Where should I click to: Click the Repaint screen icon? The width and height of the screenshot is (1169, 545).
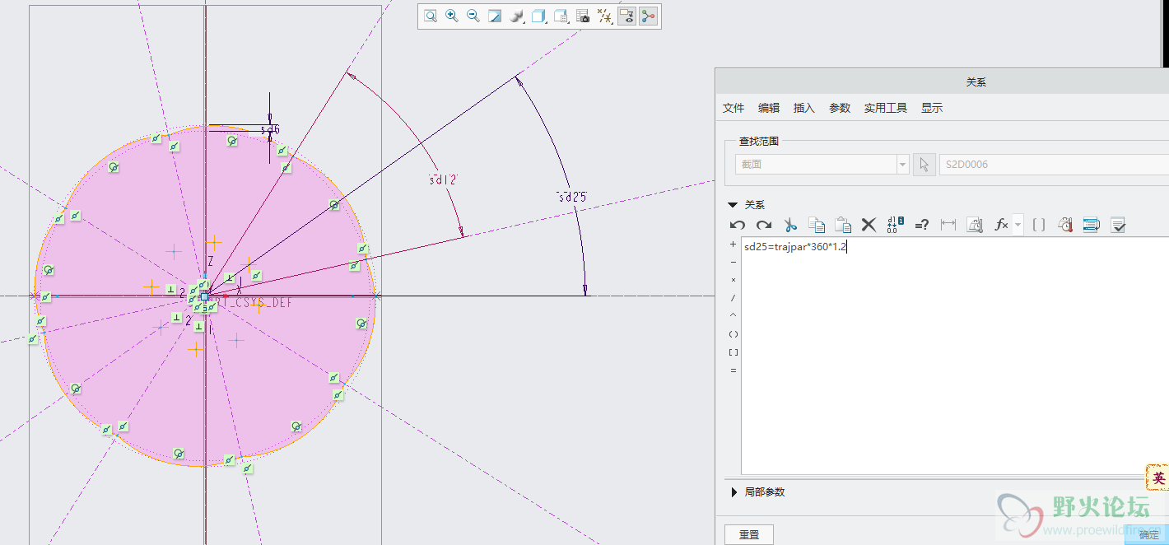click(495, 16)
